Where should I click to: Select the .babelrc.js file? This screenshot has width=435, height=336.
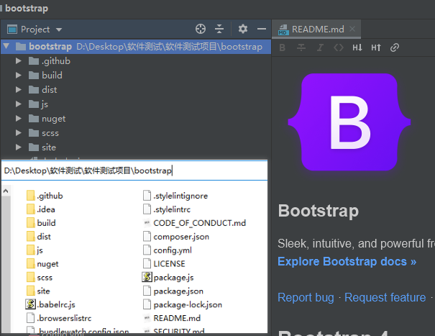50,304
